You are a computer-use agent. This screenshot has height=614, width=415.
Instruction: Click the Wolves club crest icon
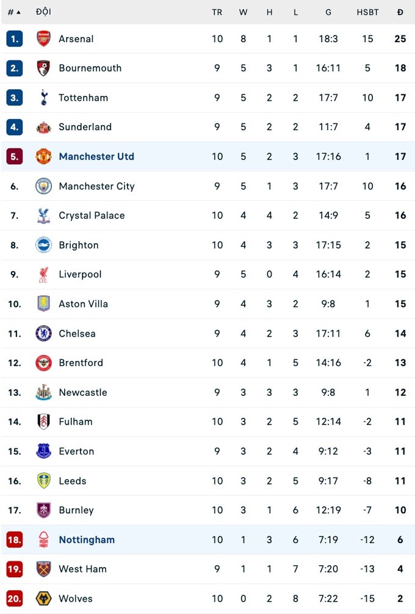click(44, 598)
